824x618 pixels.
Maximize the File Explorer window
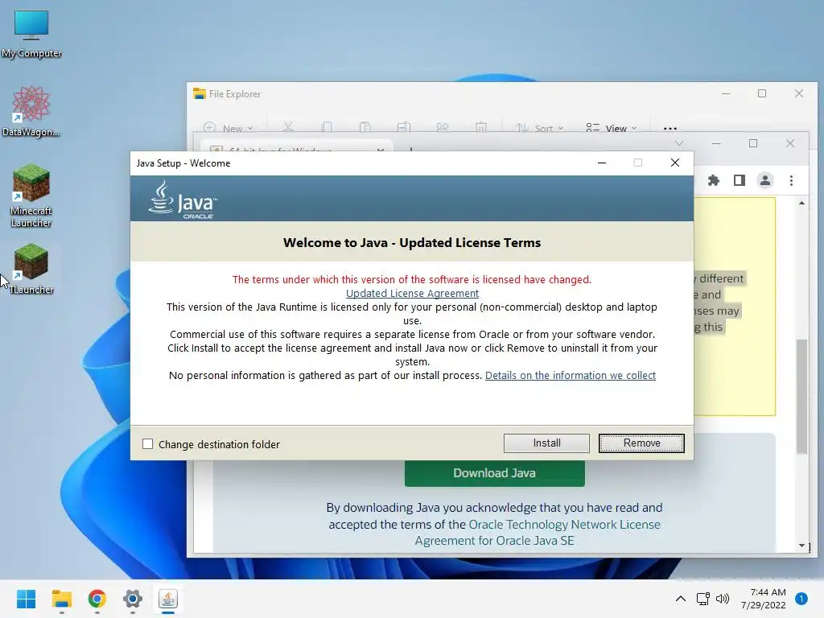[762, 93]
